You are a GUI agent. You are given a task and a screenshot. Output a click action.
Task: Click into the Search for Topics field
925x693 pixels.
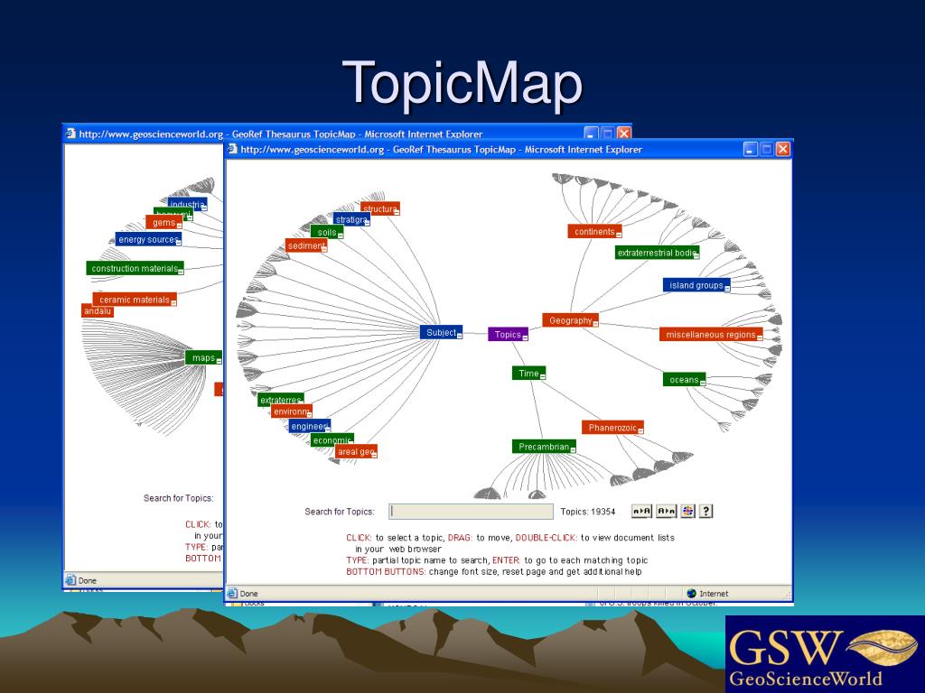471,511
